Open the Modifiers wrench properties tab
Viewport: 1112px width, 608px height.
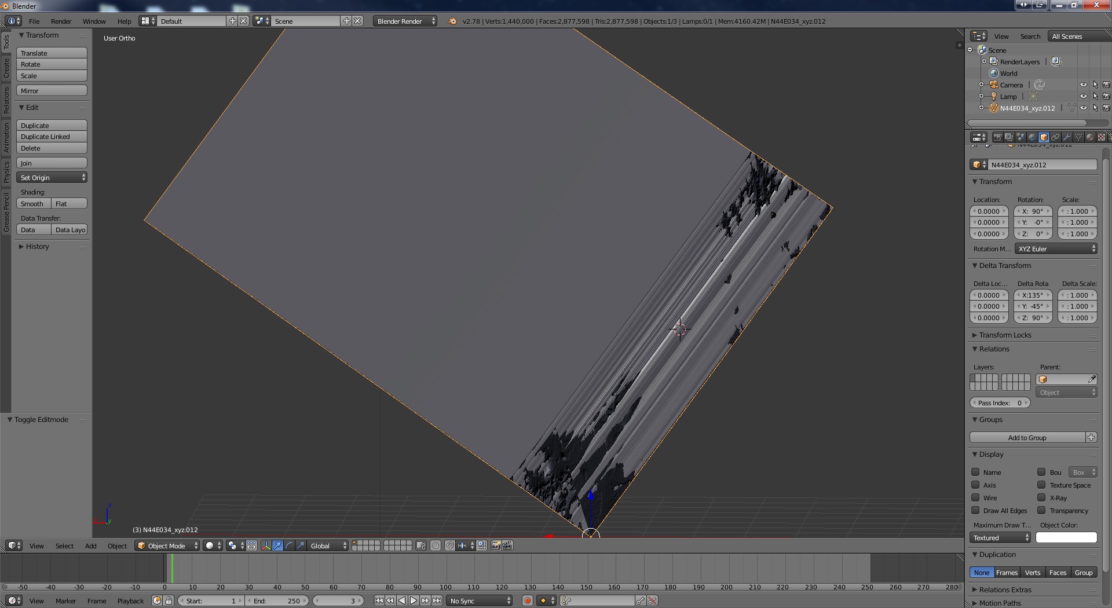(x=1067, y=137)
